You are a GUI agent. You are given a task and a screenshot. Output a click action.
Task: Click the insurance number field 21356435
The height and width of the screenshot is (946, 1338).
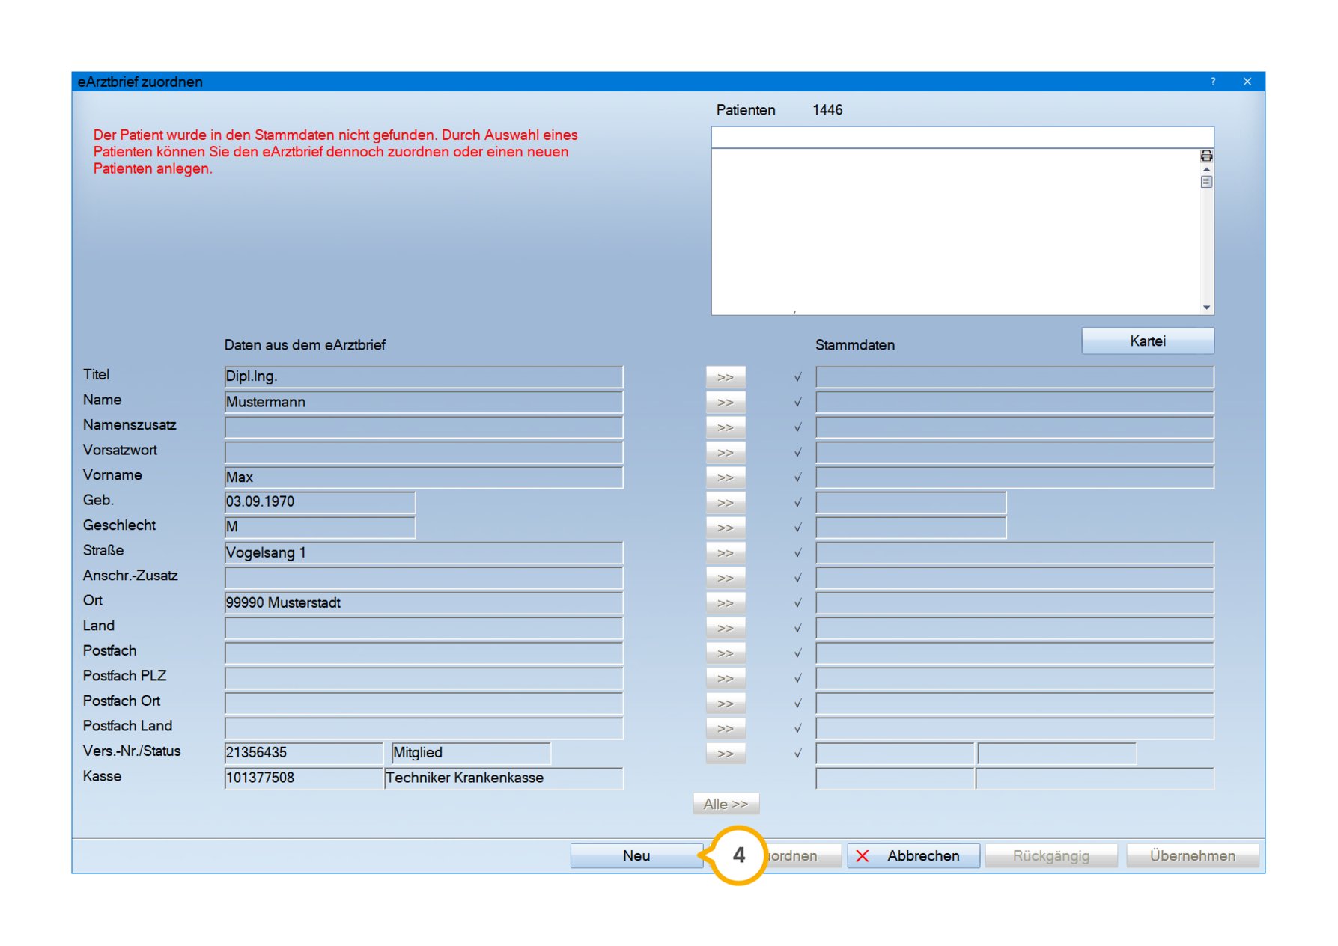tap(303, 753)
